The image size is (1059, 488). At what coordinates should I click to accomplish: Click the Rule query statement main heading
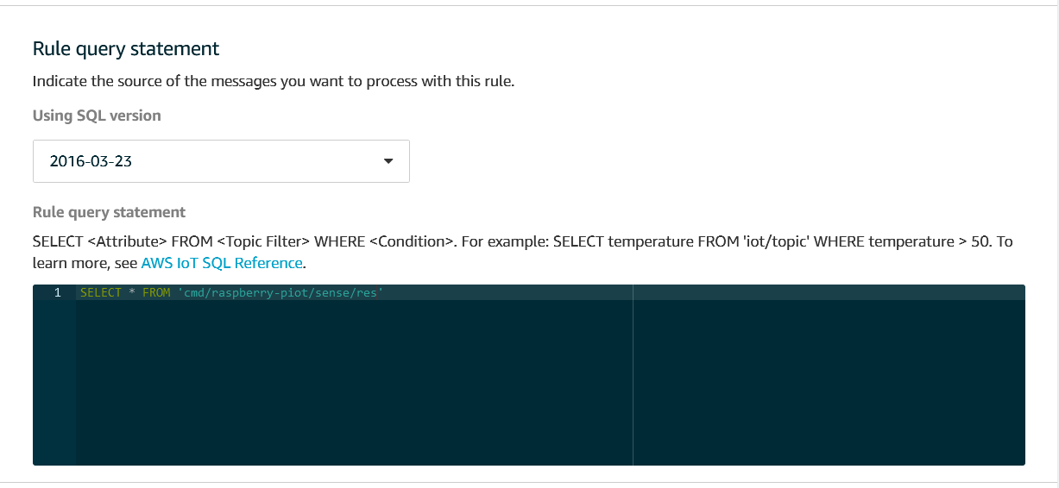[x=126, y=48]
